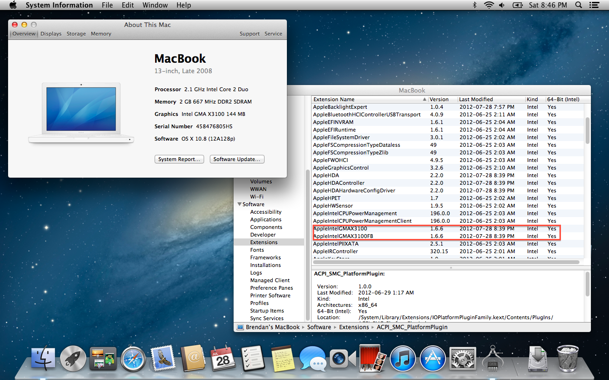Sort by Extension Name column

[x=370, y=99]
